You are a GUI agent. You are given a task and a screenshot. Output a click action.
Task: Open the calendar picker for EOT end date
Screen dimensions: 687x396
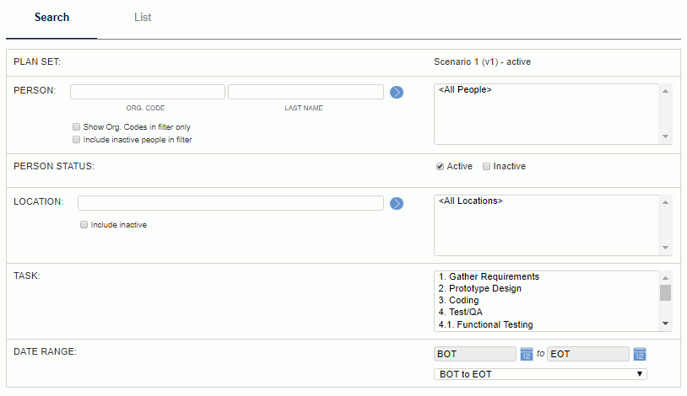[640, 354]
